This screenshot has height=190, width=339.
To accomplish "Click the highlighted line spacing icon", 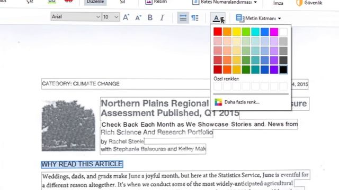I will coord(183,17).
